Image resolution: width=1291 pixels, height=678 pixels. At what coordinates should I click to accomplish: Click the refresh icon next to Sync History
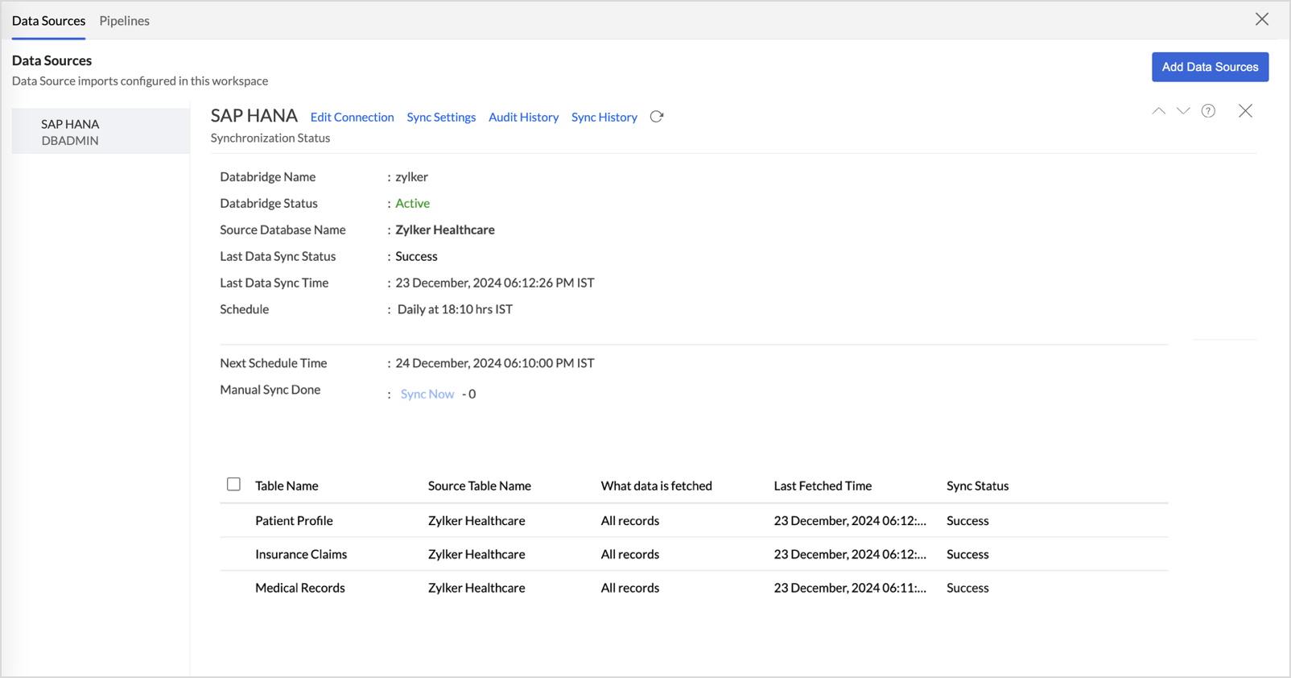pos(657,117)
